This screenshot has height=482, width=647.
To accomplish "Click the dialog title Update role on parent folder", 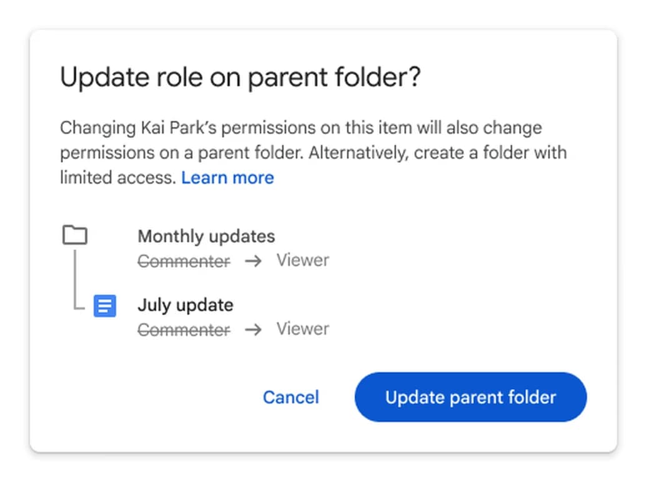I will coord(240,77).
